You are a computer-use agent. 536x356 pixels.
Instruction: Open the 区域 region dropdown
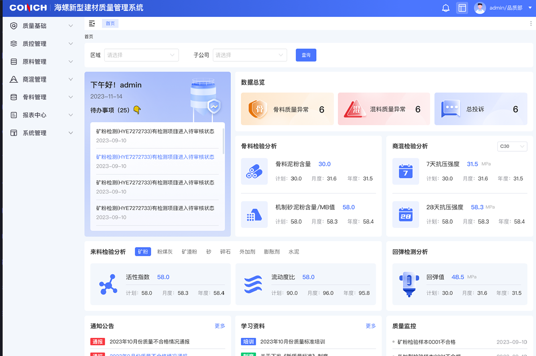(141, 55)
